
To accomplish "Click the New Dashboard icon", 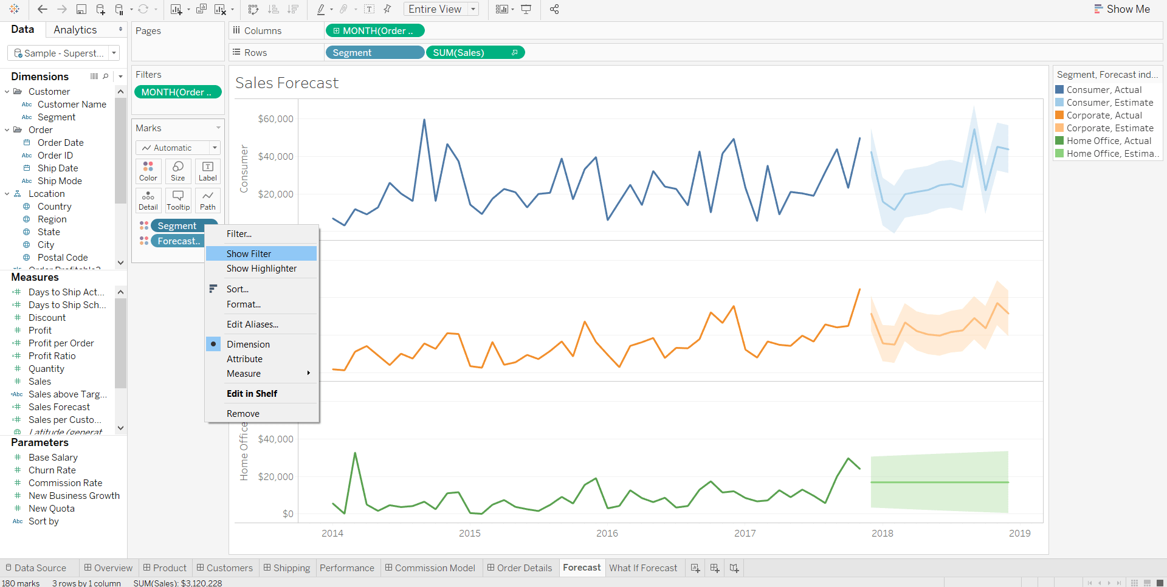I will [x=715, y=568].
